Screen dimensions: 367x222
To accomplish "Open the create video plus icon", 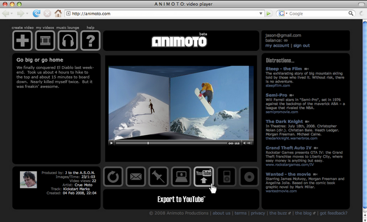I will pos(22,41).
